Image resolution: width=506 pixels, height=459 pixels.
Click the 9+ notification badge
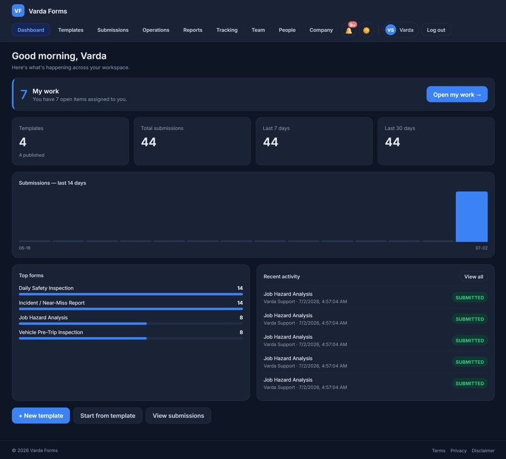coord(353,25)
